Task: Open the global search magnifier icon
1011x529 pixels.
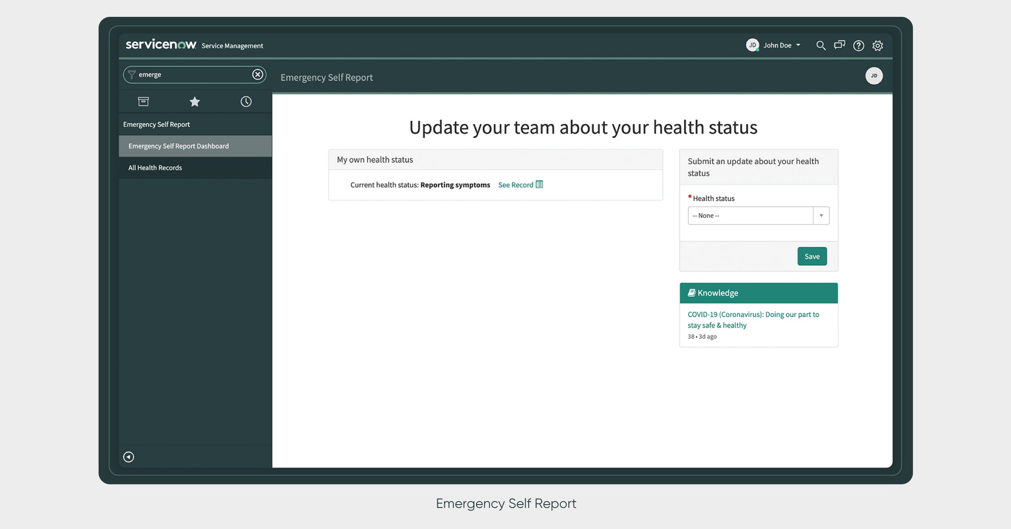Action: [821, 45]
